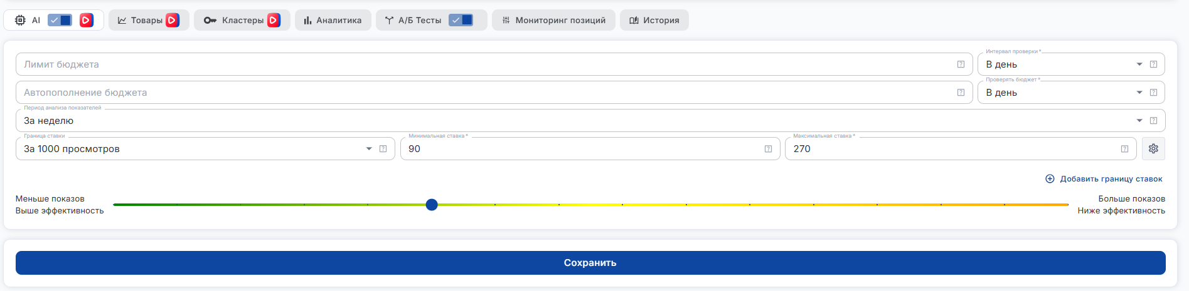Show help icon for Интервал проверки dropdown

coord(1153,64)
